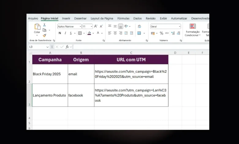Expand merge cells options arrow
This screenshot has height=144, width=239.
[144, 33]
